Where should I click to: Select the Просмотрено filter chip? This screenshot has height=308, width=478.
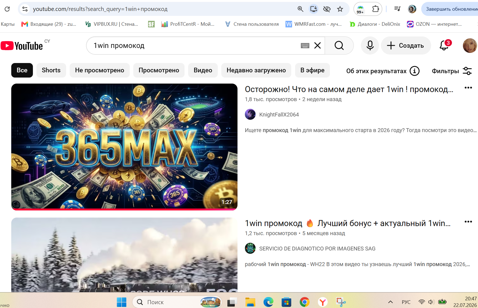coord(159,70)
